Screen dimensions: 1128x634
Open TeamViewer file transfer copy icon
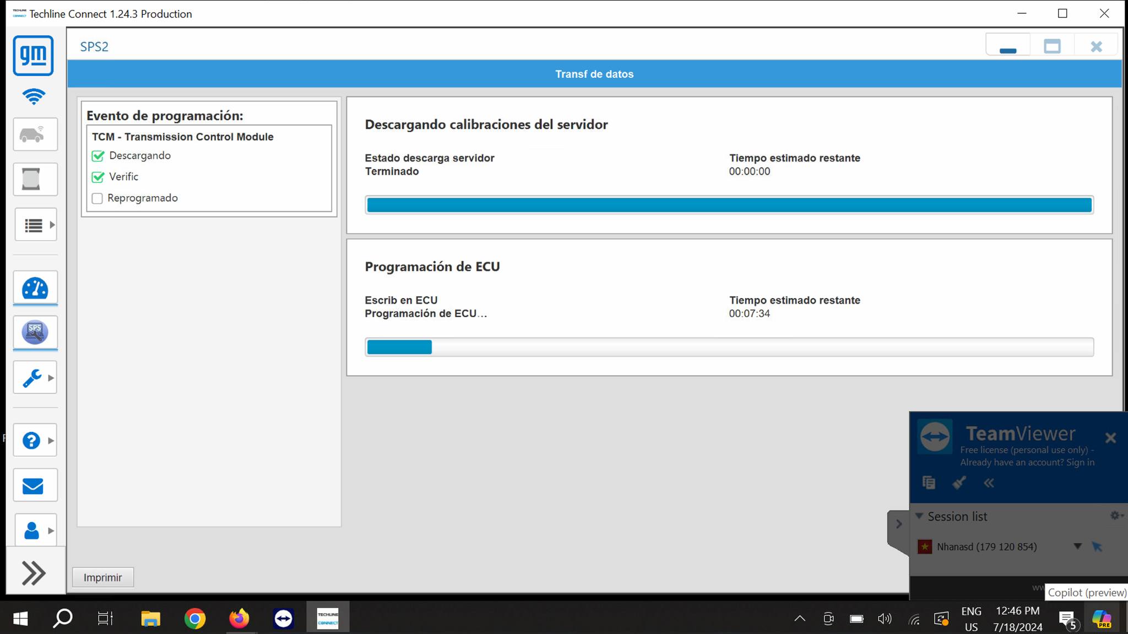pyautogui.click(x=929, y=483)
